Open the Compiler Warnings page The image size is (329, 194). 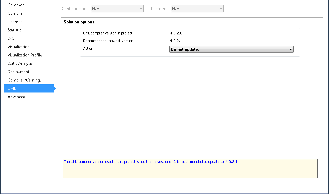(x=25, y=80)
